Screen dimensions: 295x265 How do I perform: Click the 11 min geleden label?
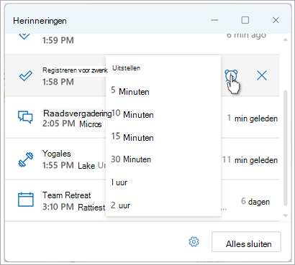click(250, 159)
